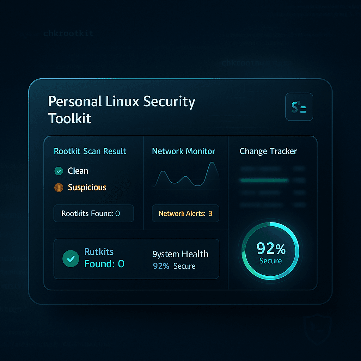This screenshot has height=361, width=361.
Task: Click the app logo icon in top-right corner
Action: pyautogui.click(x=299, y=107)
